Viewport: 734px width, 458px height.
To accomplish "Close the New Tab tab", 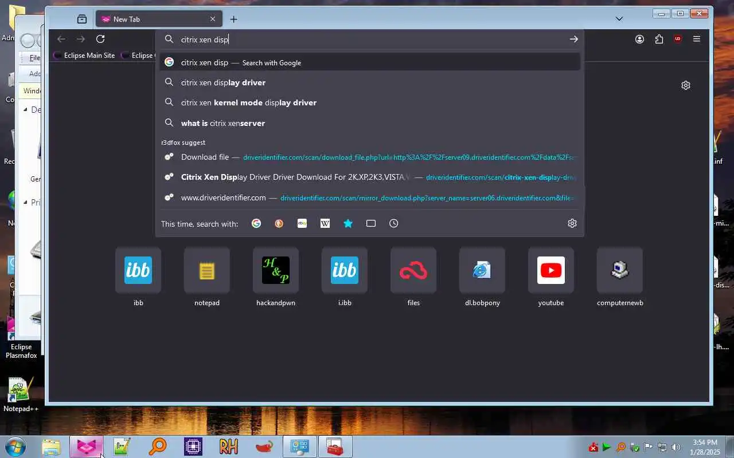I will click(x=213, y=19).
